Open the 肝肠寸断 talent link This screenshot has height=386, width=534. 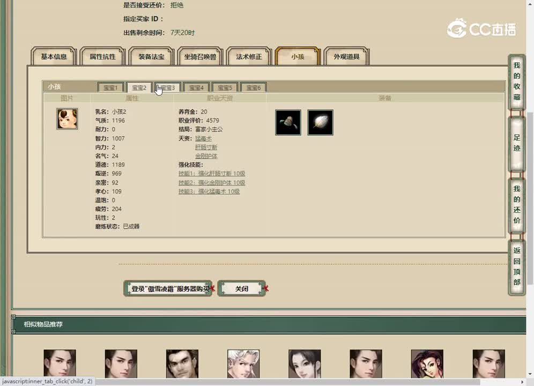click(x=206, y=147)
